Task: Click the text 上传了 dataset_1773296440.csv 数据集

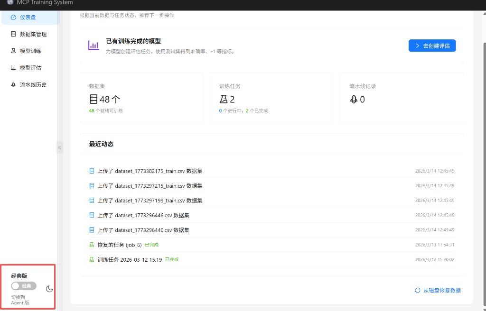Action: pos(143,230)
